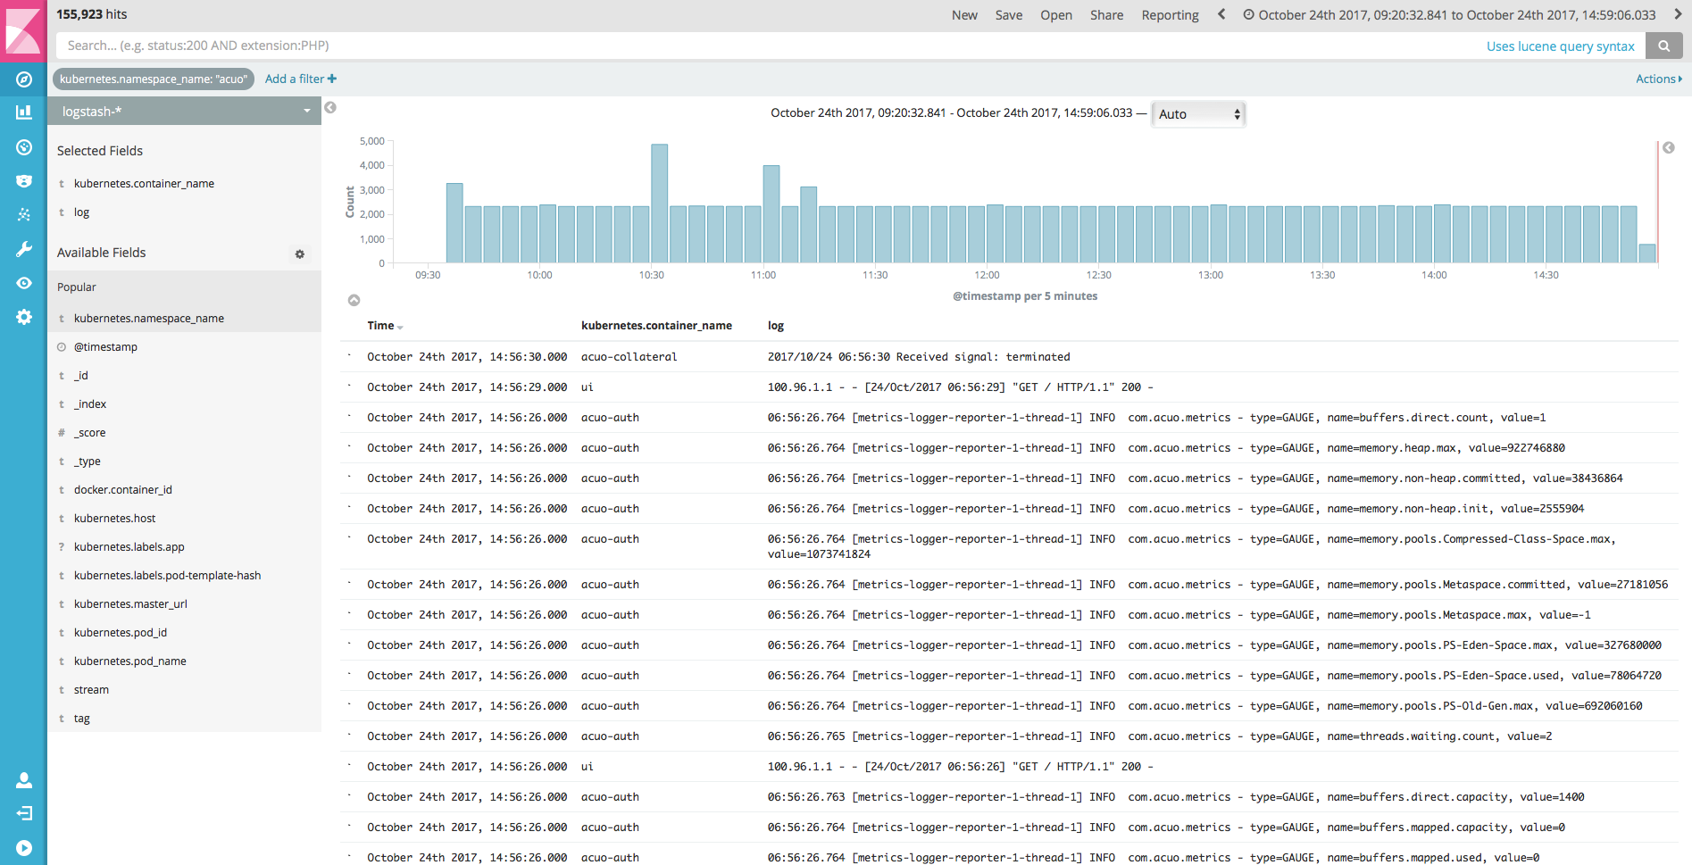The image size is (1692, 865).
Task: Click the kubernetes.namespace_name acuo filter pill
Action: pyautogui.click(x=154, y=79)
